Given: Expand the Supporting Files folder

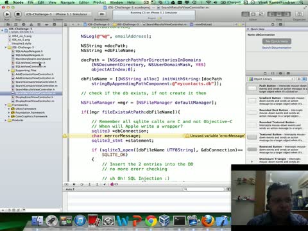Looking at the screenshot, I should 9,71.
